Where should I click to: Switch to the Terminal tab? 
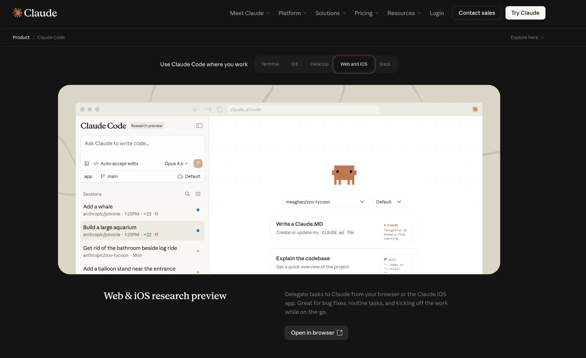(x=270, y=64)
